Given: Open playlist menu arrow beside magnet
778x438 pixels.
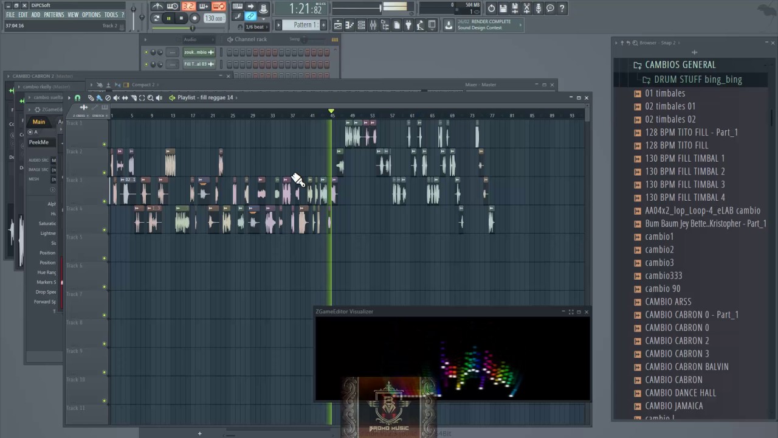Looking at the screenshot, I should click(69, 98).
